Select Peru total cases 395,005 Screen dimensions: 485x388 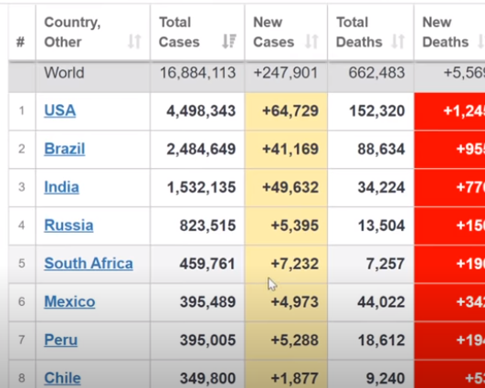coord(207,340)
